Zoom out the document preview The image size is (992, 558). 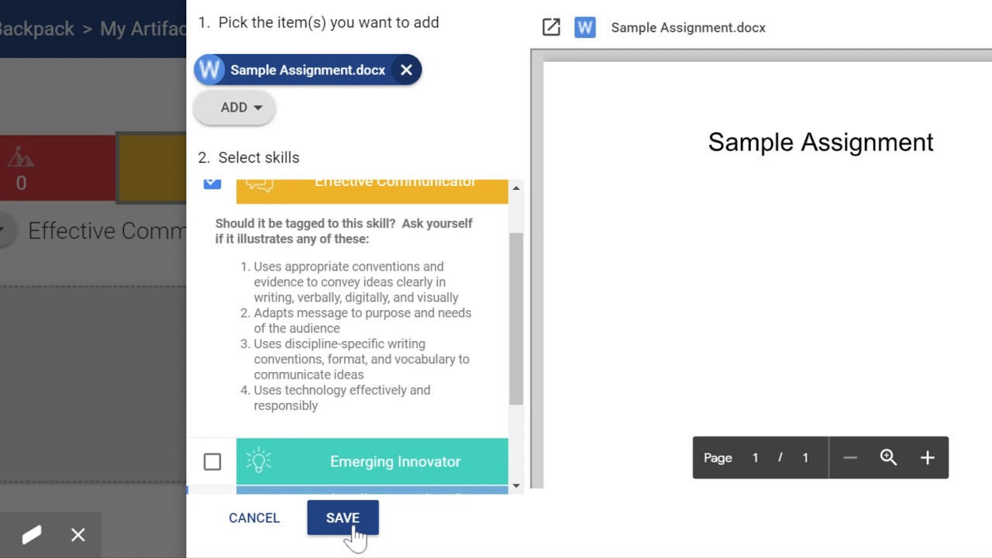click(849, 458)
